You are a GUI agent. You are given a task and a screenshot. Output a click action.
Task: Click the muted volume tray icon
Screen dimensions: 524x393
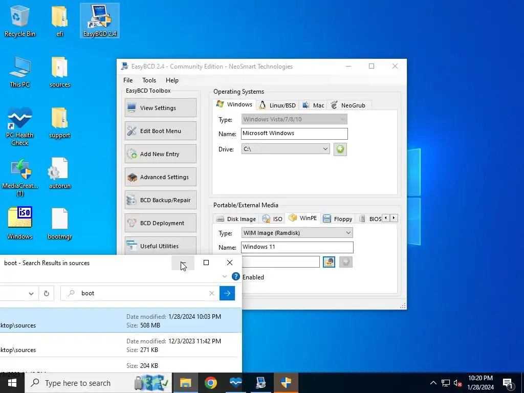coord(457,383)
